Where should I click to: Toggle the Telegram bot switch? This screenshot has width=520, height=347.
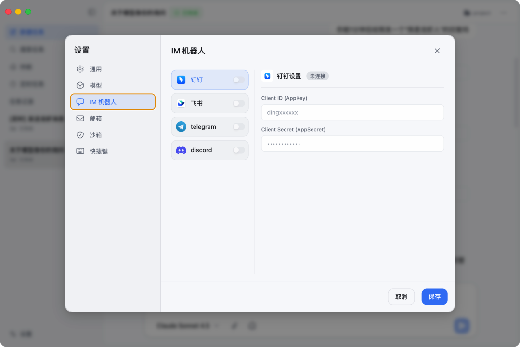pyautogui.click(x=238, y=127)
